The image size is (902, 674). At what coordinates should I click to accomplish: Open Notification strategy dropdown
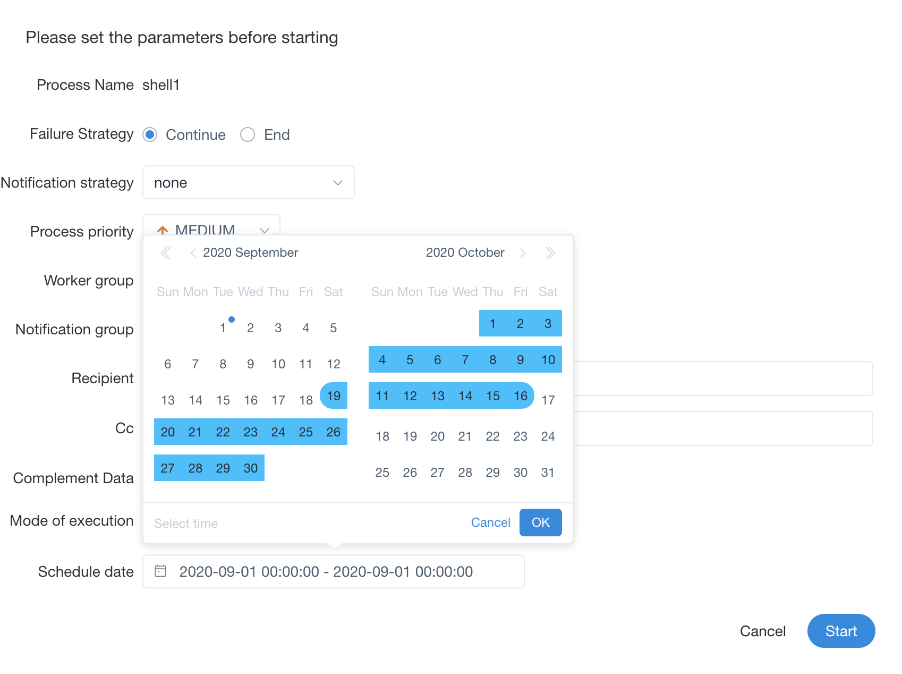point(248,183)
